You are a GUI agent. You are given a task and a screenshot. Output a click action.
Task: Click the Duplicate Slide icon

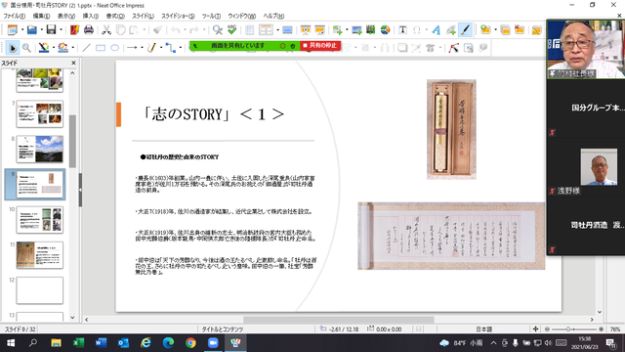pyautogui.click(x=505, y=29)
